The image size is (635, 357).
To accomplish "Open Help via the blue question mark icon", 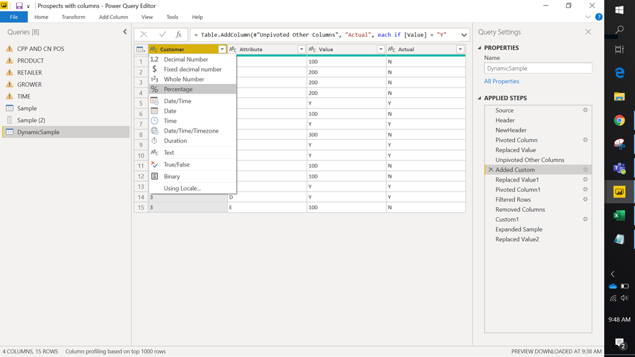I will [599, 17].
